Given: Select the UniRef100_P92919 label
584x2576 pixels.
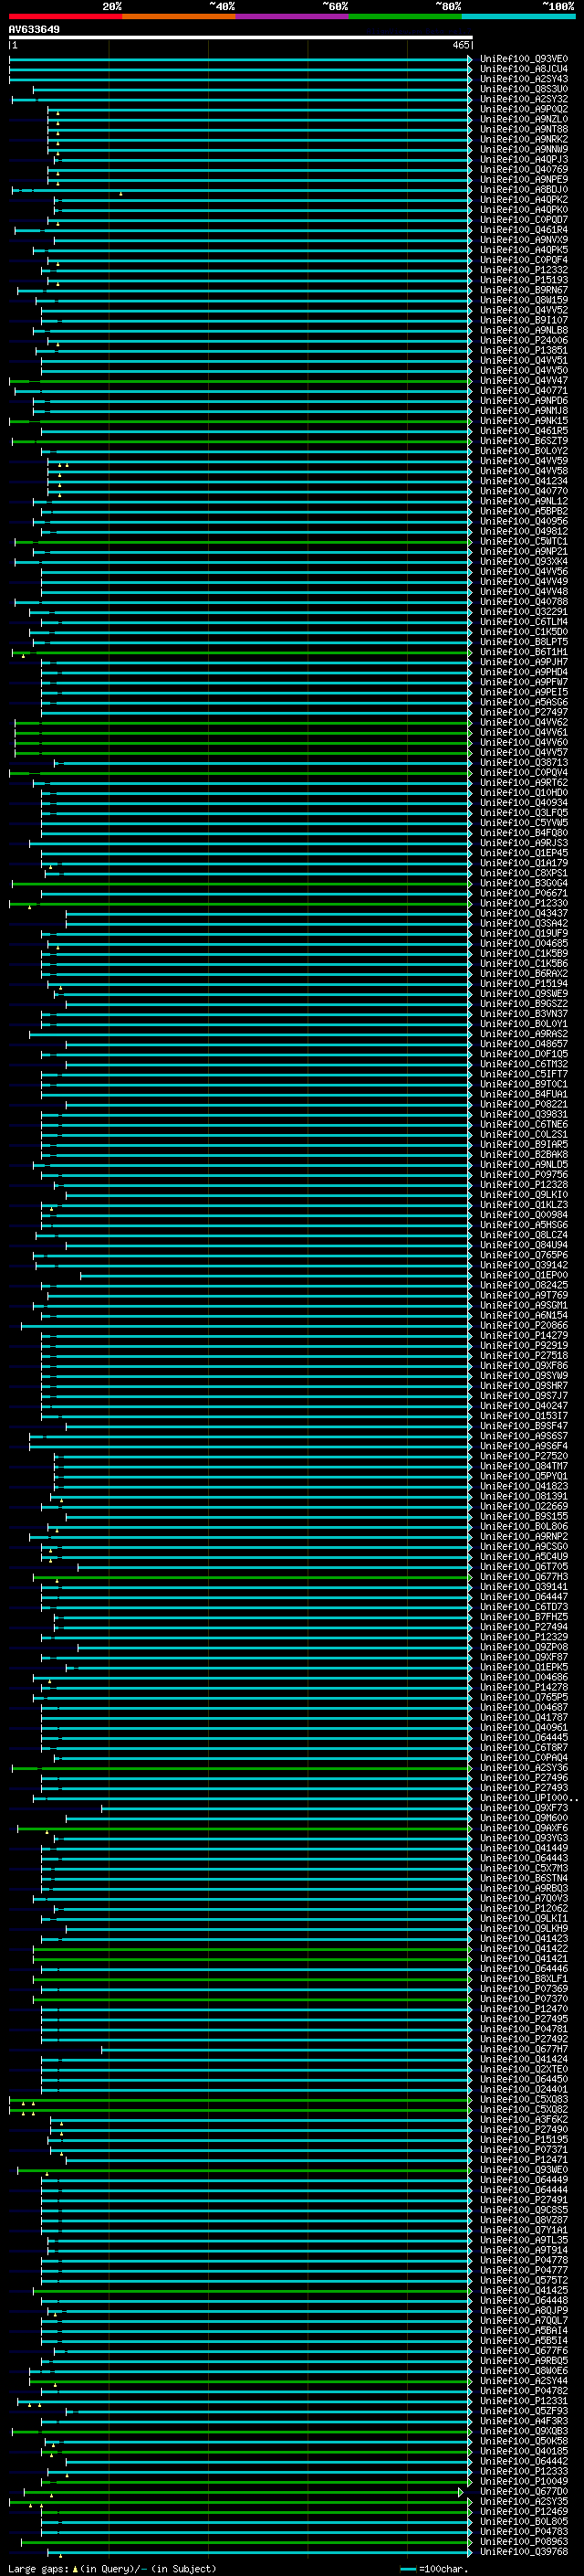Looking at the screenshot, I should 523,1345.
